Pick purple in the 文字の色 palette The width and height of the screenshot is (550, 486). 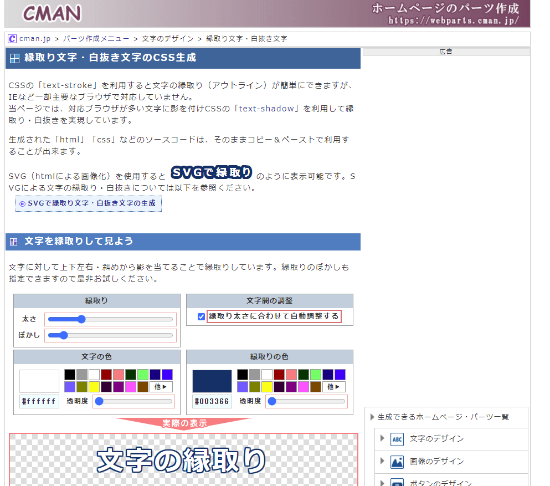click(x=119, y=387)
